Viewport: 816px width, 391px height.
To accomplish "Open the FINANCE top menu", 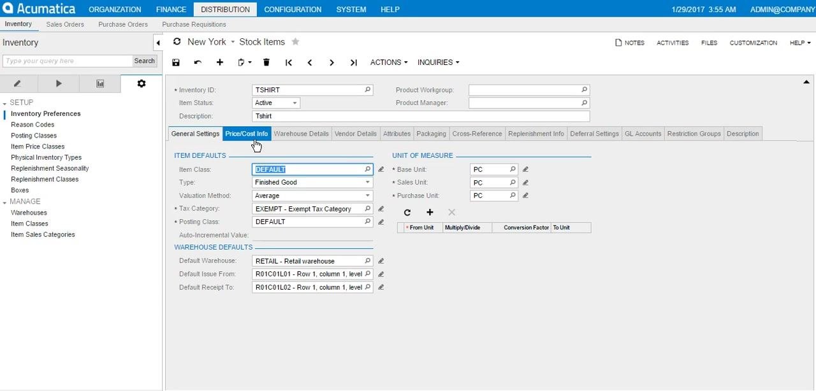I will point(171,10).
